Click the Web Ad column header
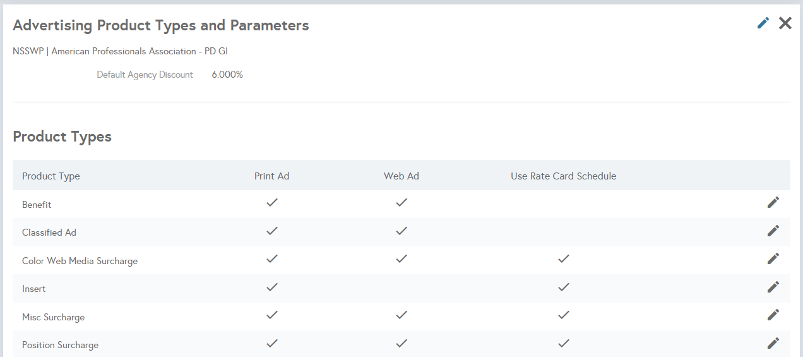 coord(401,176)
